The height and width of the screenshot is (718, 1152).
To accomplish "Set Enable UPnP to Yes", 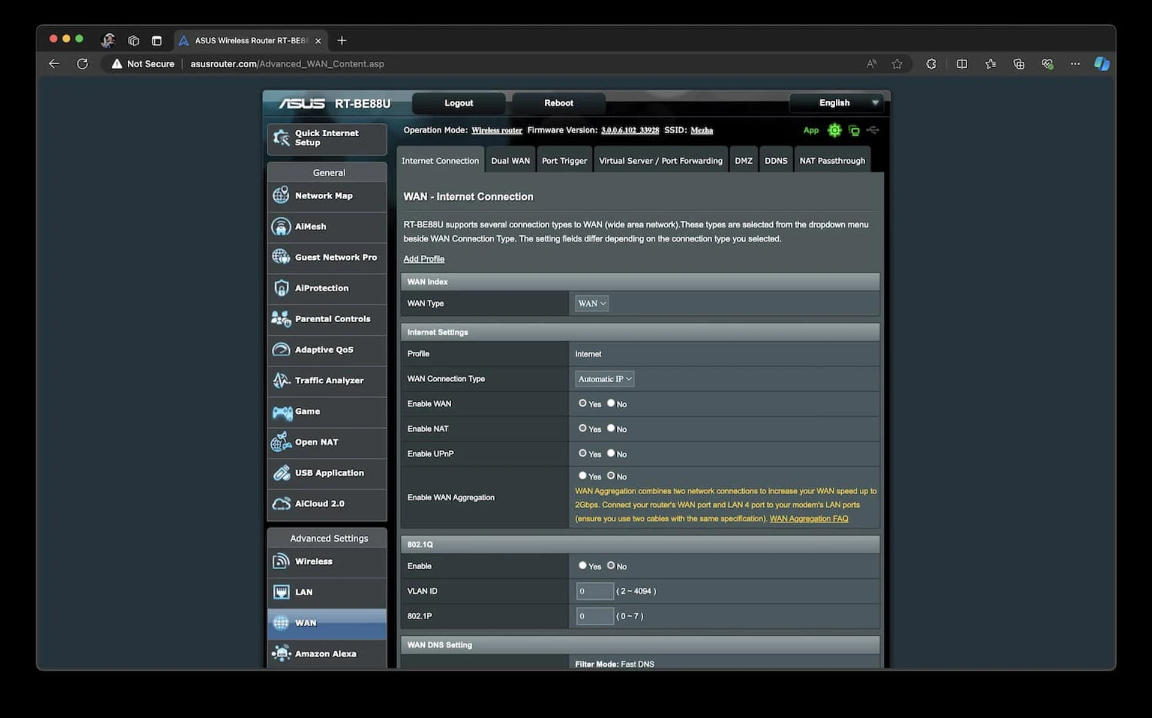I will click(x=582, y=453).
